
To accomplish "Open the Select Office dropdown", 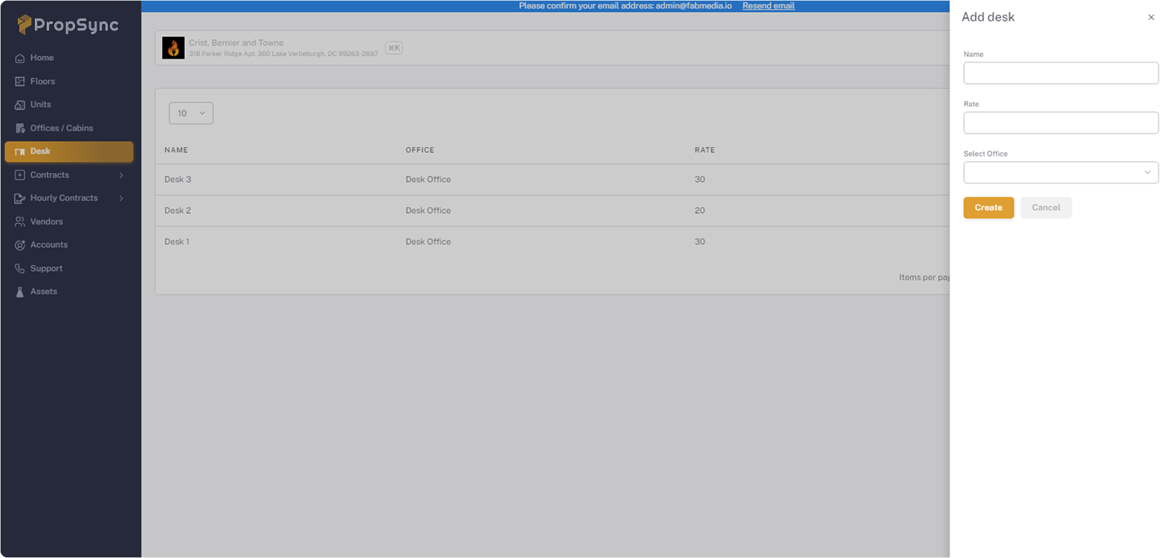I will (1061, 172).
